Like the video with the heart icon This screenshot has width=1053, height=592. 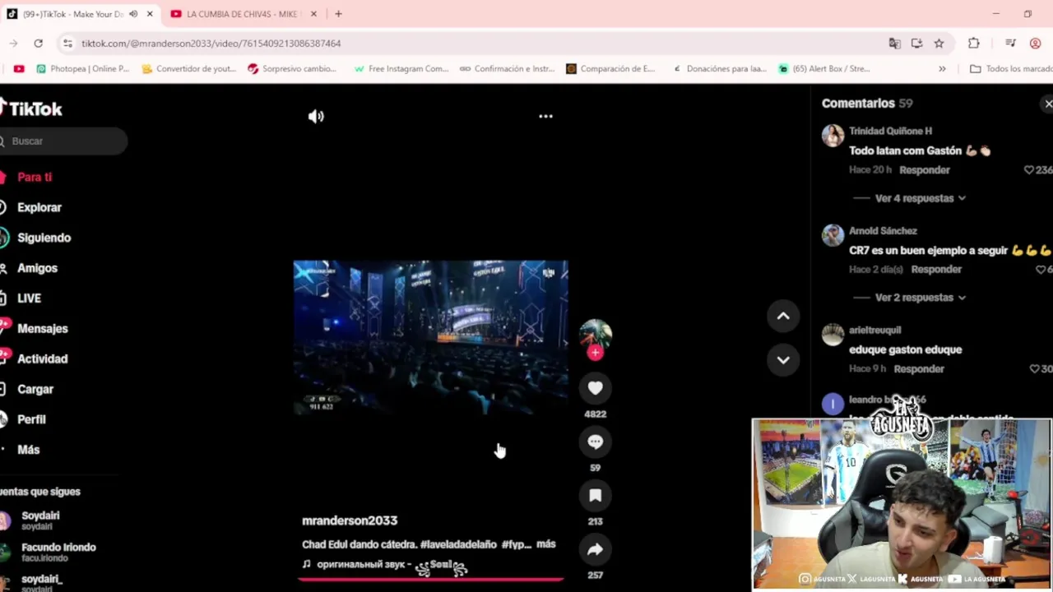(595, 388)
